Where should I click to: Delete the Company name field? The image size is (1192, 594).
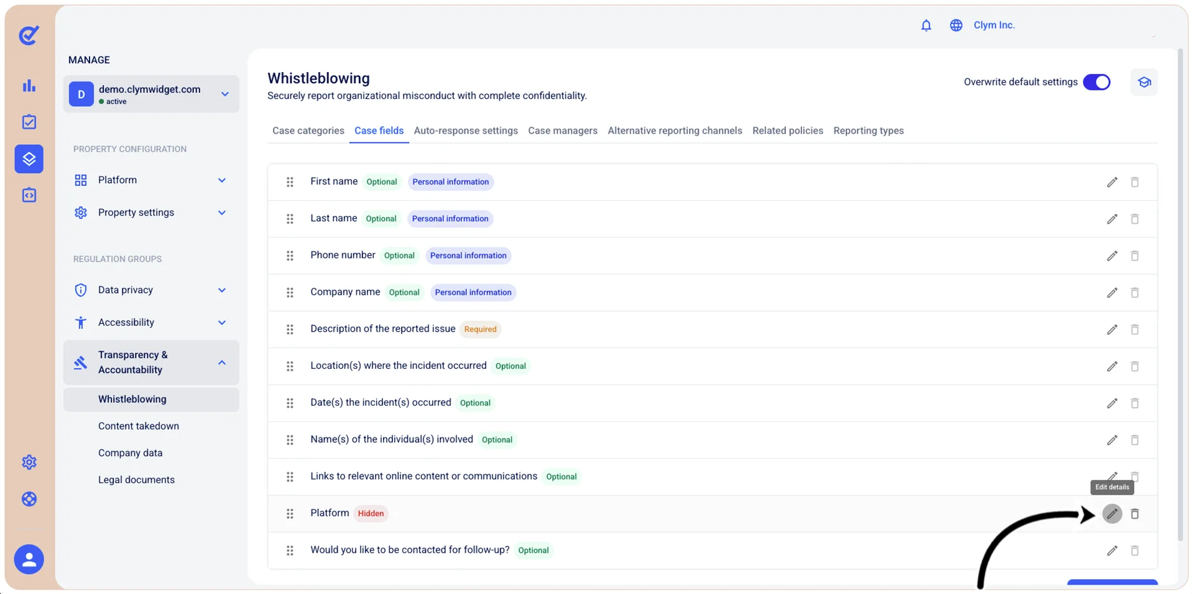(x=1135, y=292)
